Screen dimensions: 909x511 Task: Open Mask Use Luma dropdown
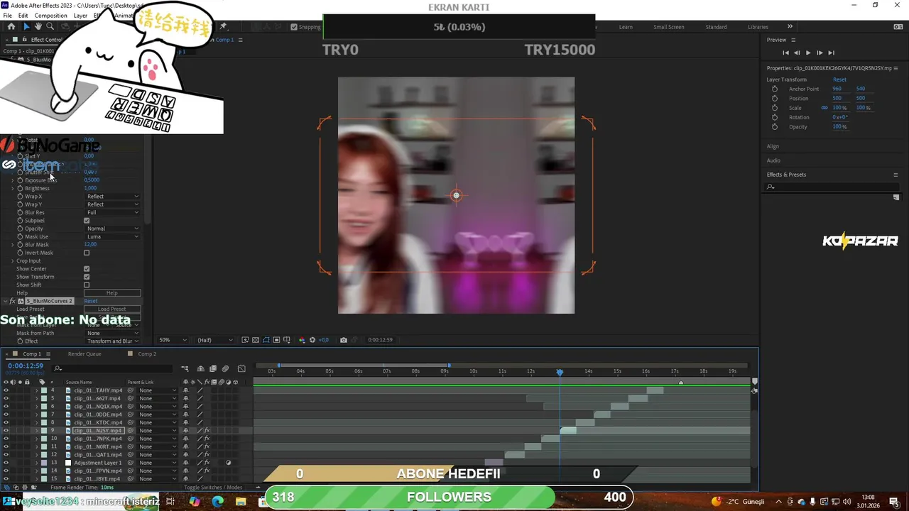[112, 237]
